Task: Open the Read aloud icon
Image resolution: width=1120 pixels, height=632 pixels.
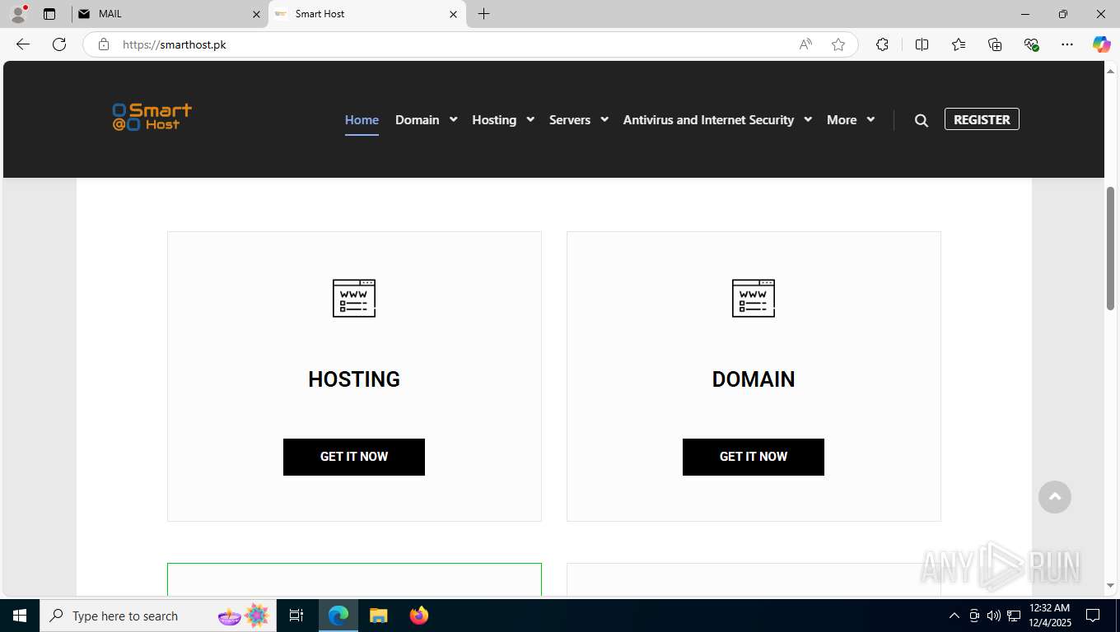Action: pos(805,44)
